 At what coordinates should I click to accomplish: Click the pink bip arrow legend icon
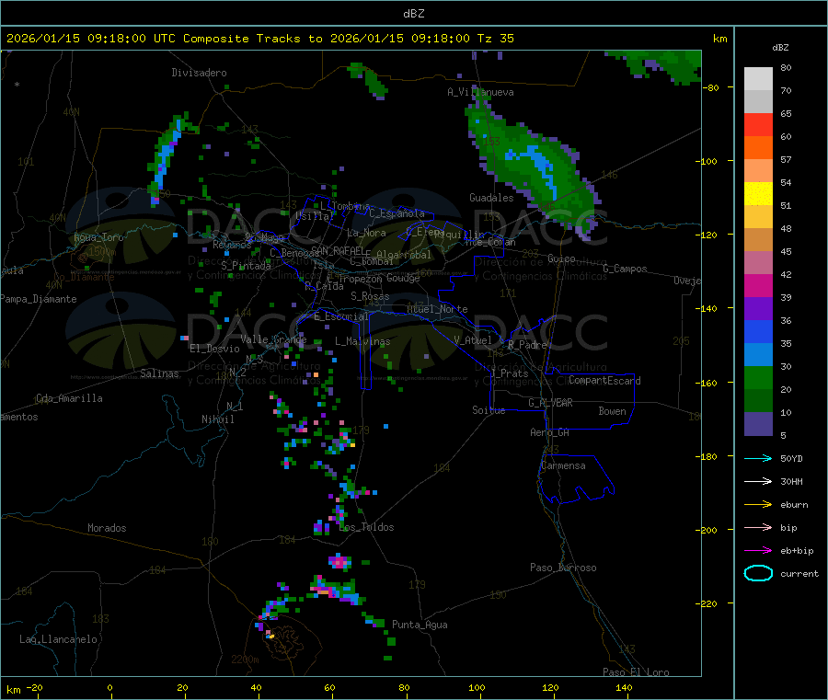pos(758,527)
